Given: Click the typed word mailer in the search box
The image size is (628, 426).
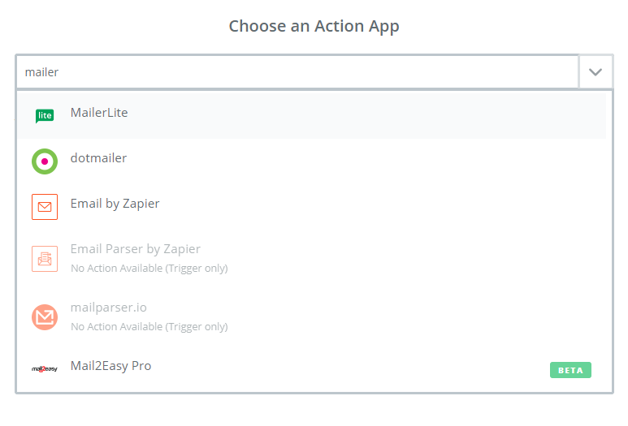Looking at the screenshot, I should [41, 72].
